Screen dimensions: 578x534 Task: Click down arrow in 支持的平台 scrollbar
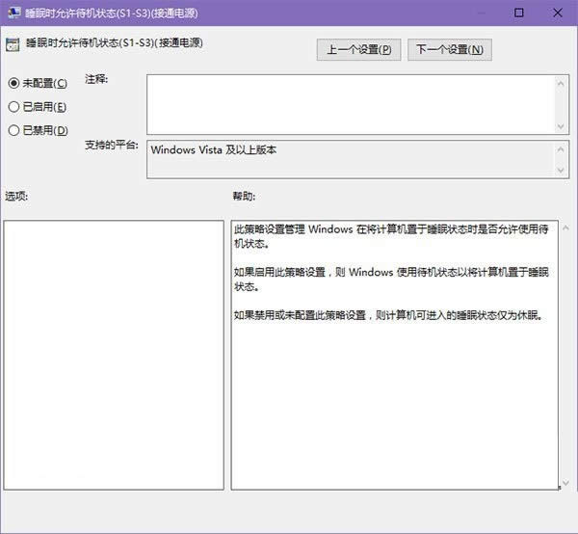coord(562,171)
